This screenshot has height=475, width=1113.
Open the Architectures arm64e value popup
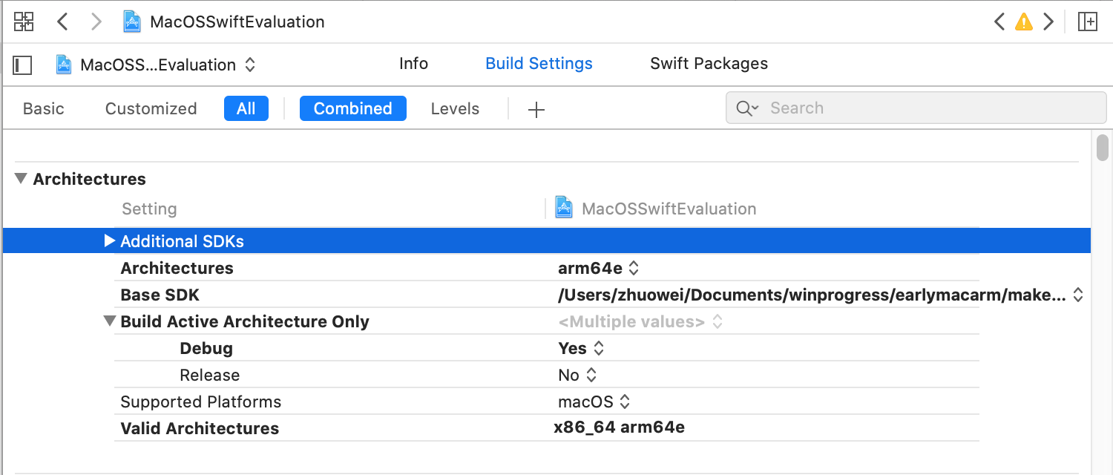coord(600,268)
